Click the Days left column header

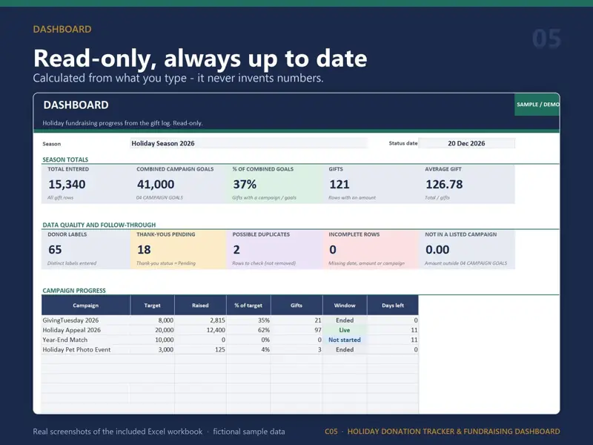point(393,306)
